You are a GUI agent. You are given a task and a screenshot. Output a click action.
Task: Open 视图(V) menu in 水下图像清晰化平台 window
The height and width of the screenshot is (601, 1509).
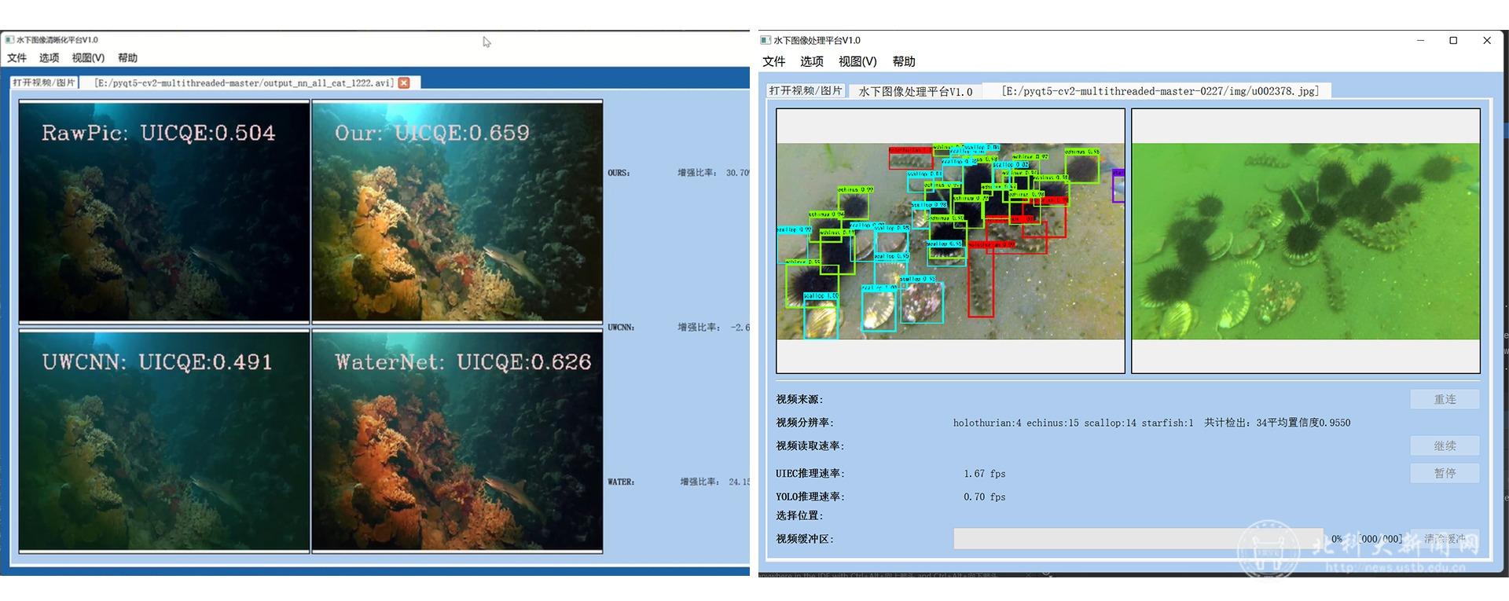click(x=88, y=58)
